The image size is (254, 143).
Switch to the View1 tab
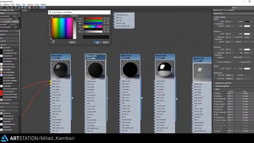click(x=25, y=10)
